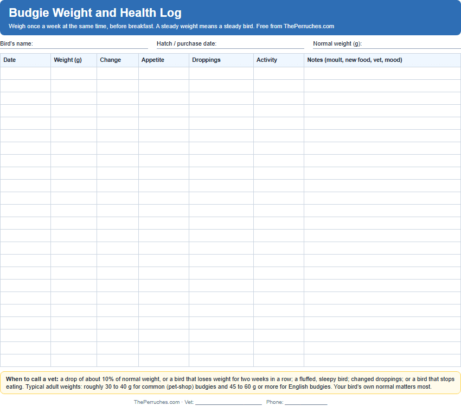Image resolution: width=461 pixels, height=412 pixels.
Task: Click the Budgie Weight and Health Log title
Action: point(95,12)
